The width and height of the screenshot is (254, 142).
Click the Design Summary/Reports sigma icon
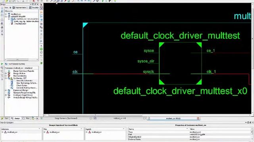9,71
